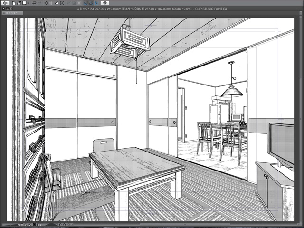Image resolution: width=304 pixels, height=228 pixels.
Task: Save the document via floppy disk icon
Action: pos(24,3)
